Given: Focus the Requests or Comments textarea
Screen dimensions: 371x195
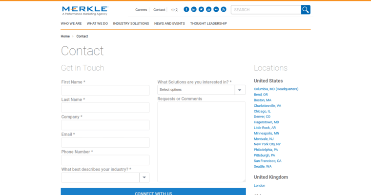Looking at the screenshot, I should [x=201, y=141].
